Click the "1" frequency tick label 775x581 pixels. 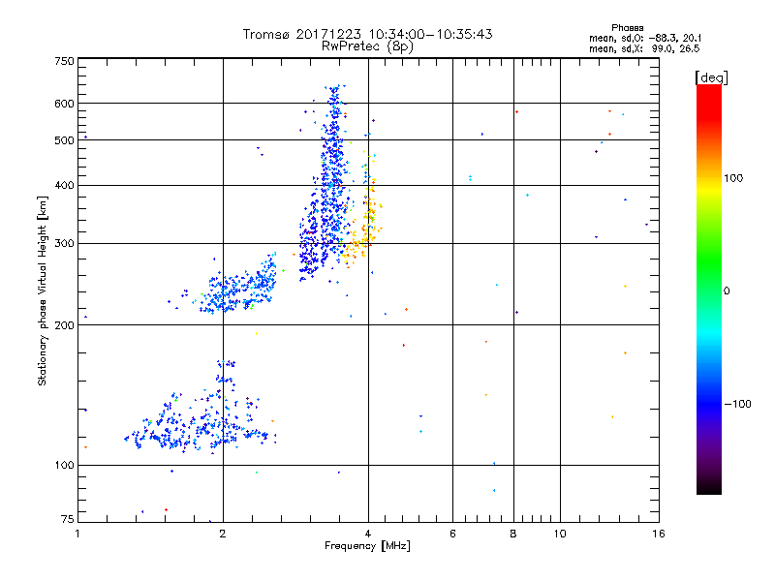point(77,534)
